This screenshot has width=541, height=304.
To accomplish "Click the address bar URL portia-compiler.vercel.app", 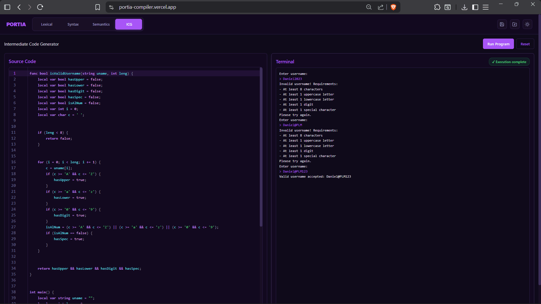I will coord(147,7).
